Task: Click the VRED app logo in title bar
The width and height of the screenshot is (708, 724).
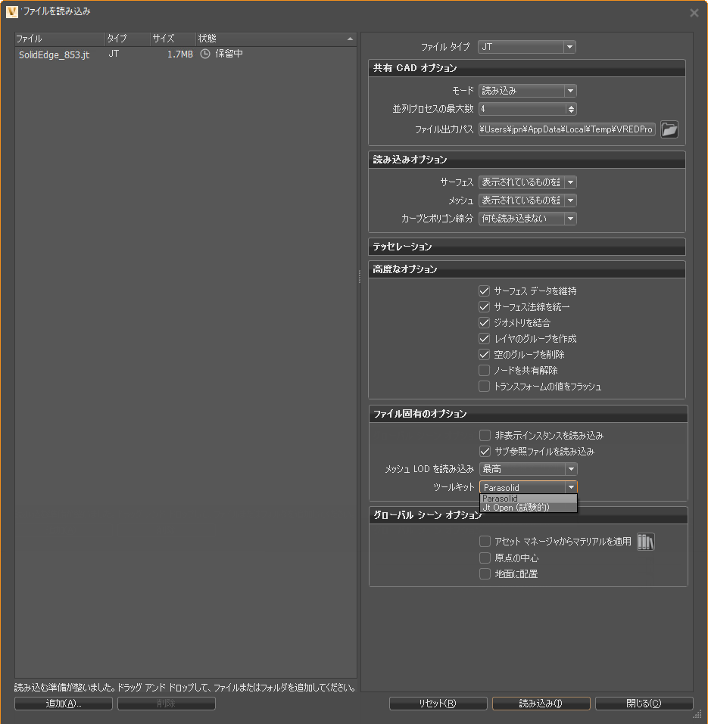Action: (x=12, y=11)
